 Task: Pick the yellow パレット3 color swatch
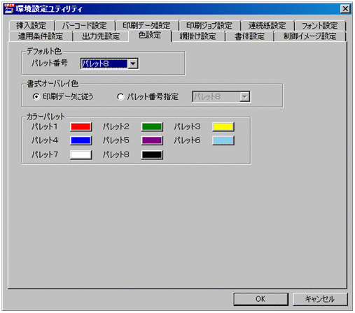(223, 127)
